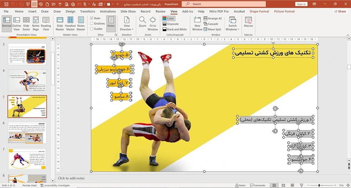Click the Slide Sorter icon in status bar
The width and height of the screenshot is (351, 188).
coord(283,185)
